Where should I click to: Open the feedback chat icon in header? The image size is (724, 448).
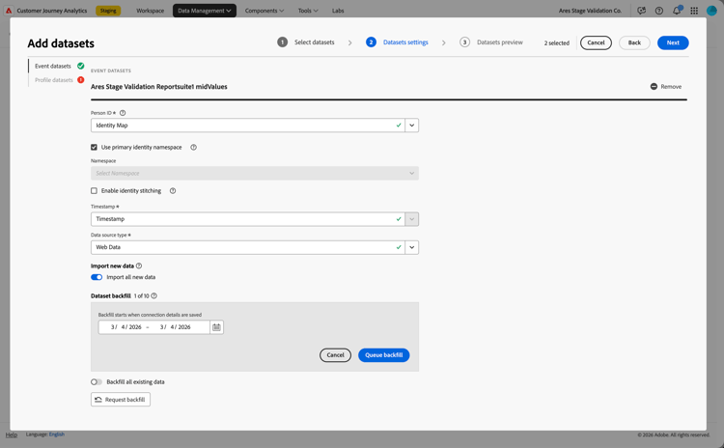pos(641,11)
